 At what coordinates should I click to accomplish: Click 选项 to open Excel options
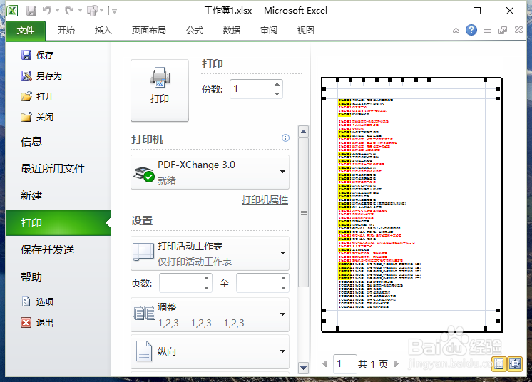pos(37,301)
